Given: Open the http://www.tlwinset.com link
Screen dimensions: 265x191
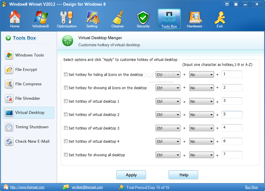Looking at the screenshot, I should [27, 187].
